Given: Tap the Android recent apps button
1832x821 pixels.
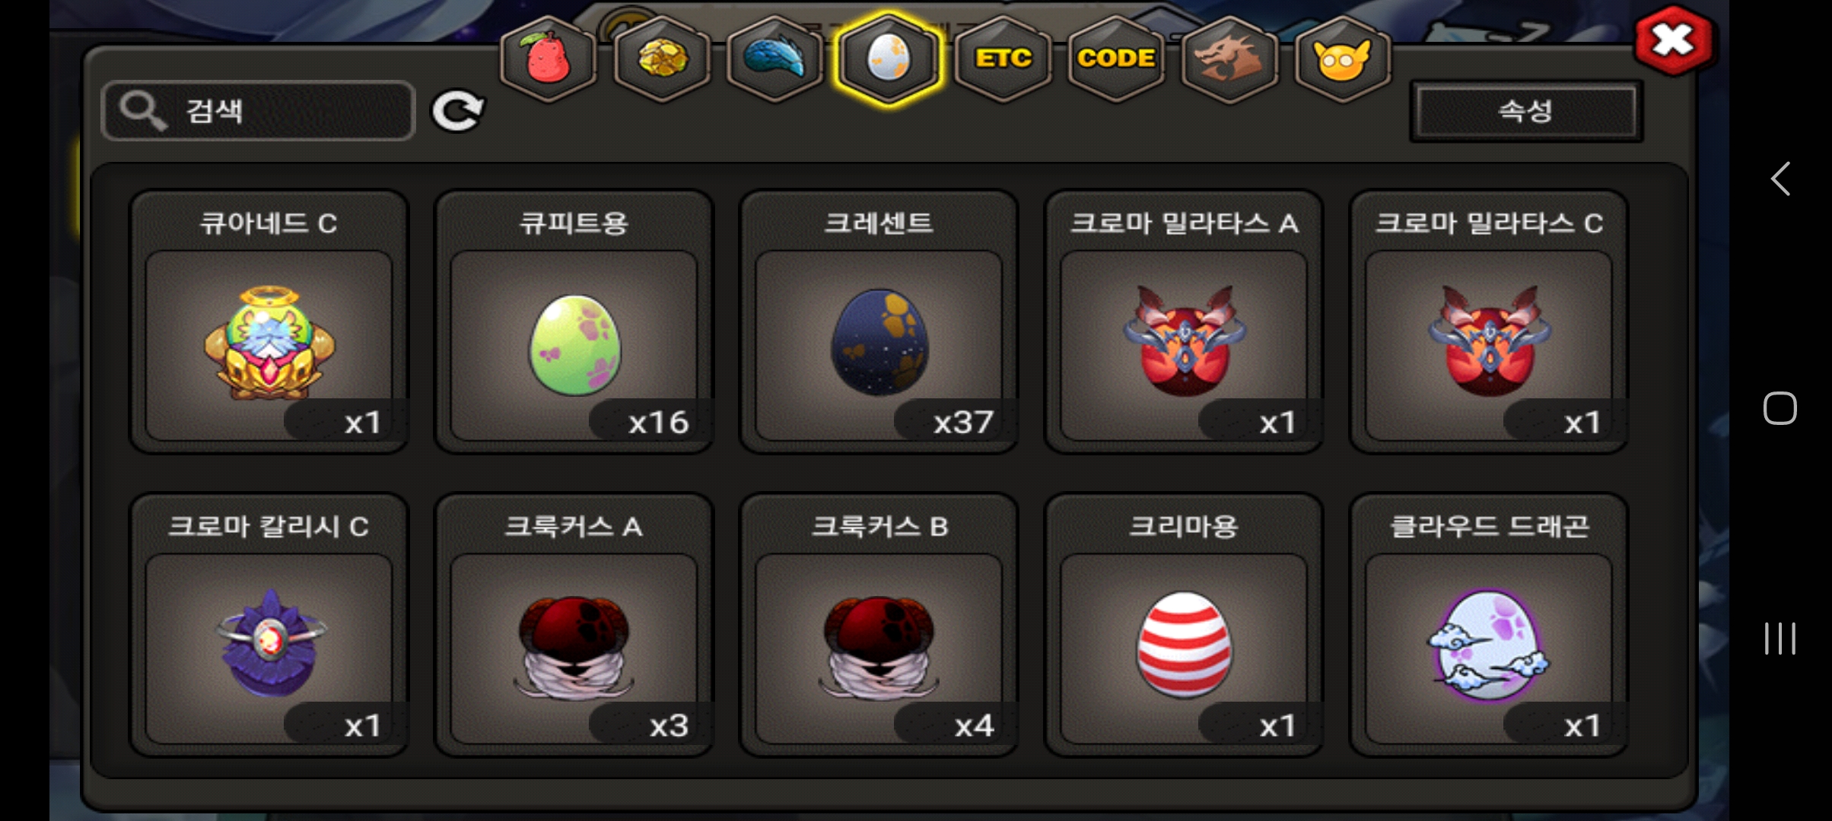Looking at the screenshot, I should [1780, 639].
